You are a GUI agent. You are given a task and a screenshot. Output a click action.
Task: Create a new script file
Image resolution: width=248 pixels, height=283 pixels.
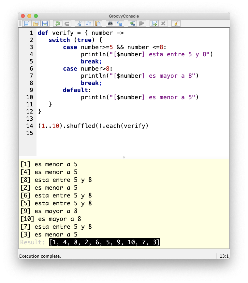pyautogui.click(x=27, y=23)
